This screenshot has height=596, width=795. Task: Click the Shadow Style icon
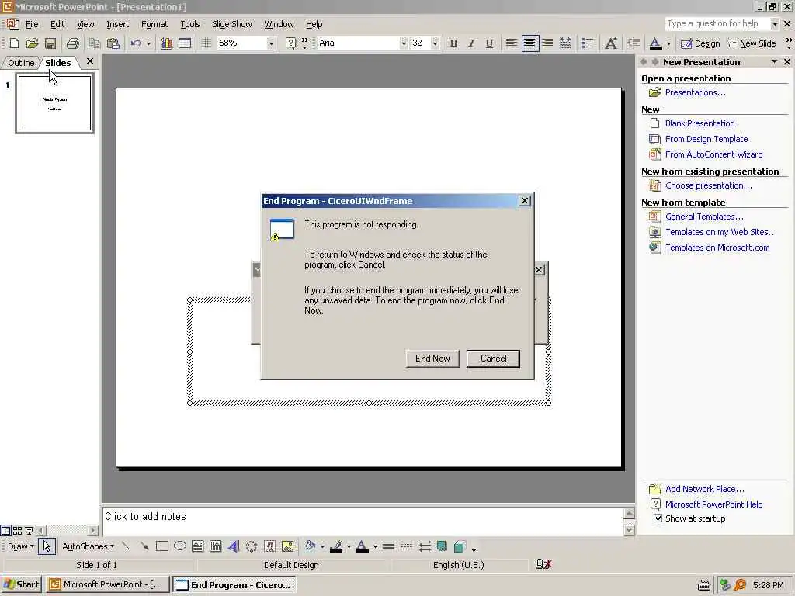click(442, 546)
